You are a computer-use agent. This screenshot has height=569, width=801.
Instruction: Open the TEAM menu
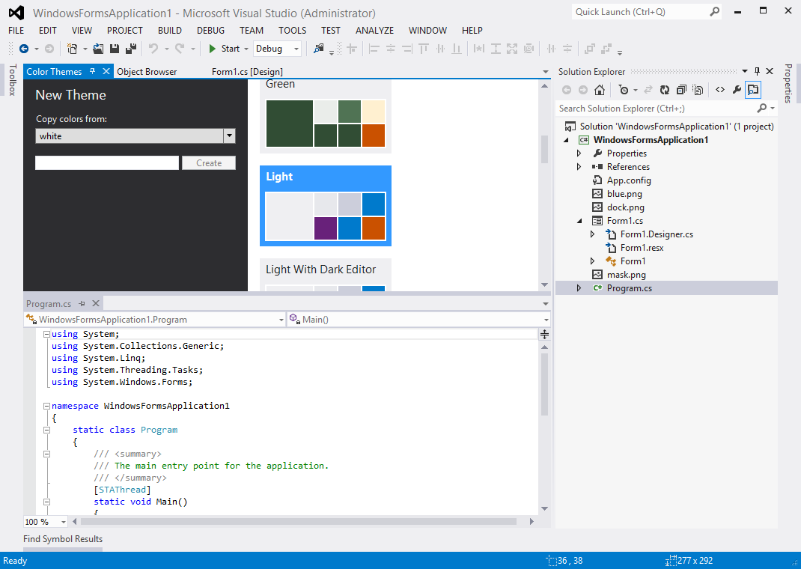point(251,31)
